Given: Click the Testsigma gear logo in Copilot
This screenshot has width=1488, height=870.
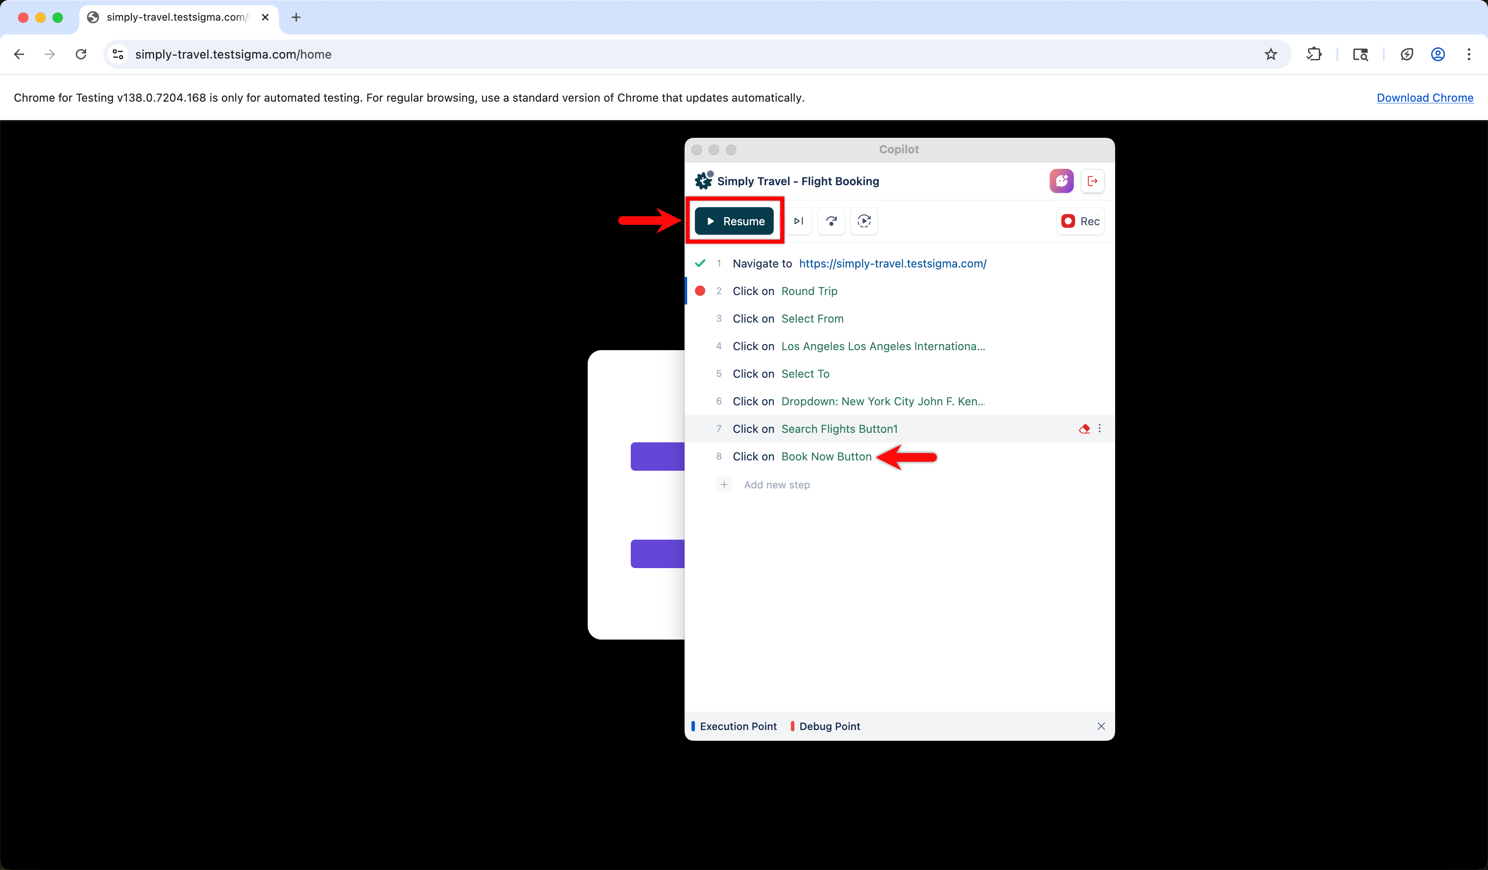Looking at the screenshot, I should point(704,180).
